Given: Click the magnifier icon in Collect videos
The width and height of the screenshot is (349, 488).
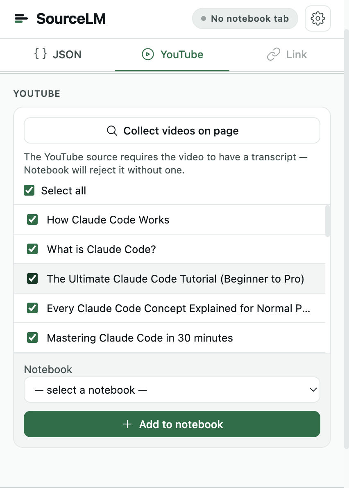Looking at the screenshot, I should click(112, 130).
